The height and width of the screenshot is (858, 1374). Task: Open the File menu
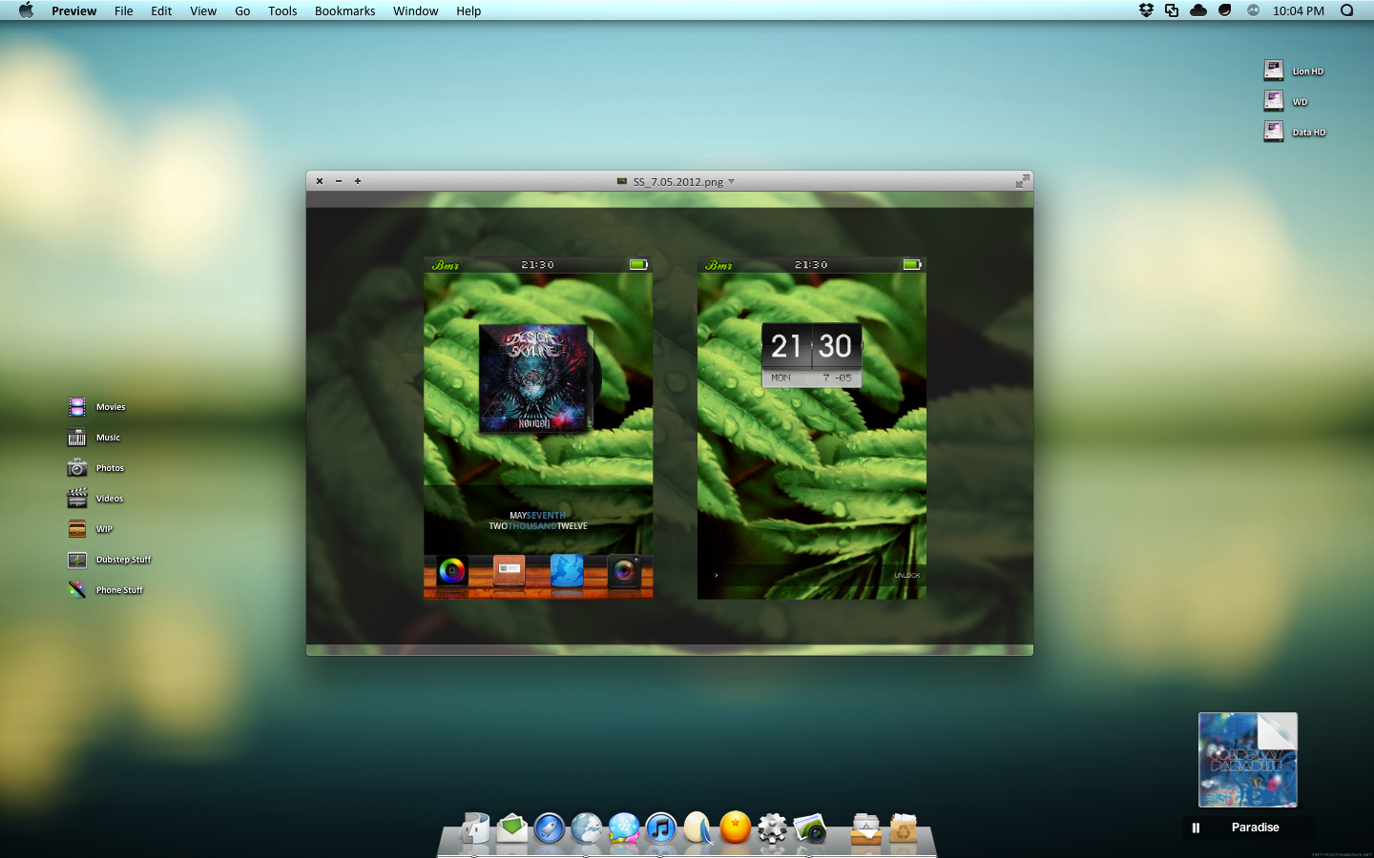(124, 10)
